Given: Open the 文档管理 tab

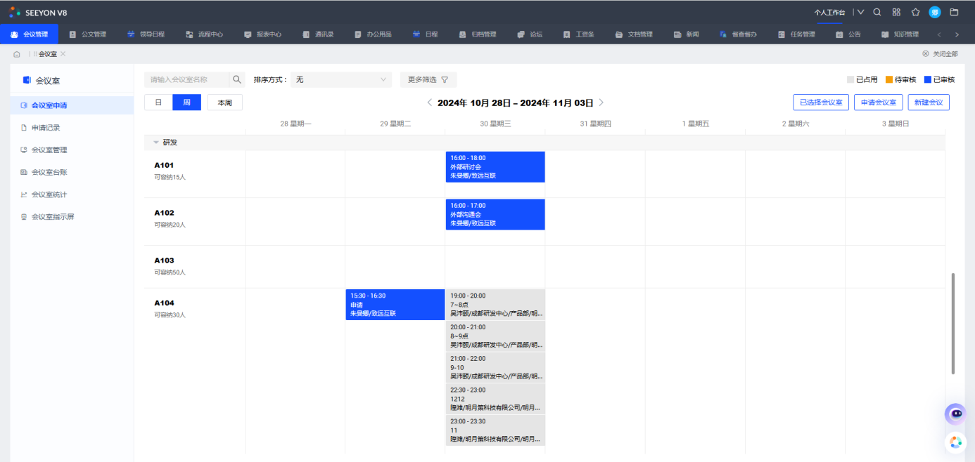Looking at the screenshot, I should (634, 34).
